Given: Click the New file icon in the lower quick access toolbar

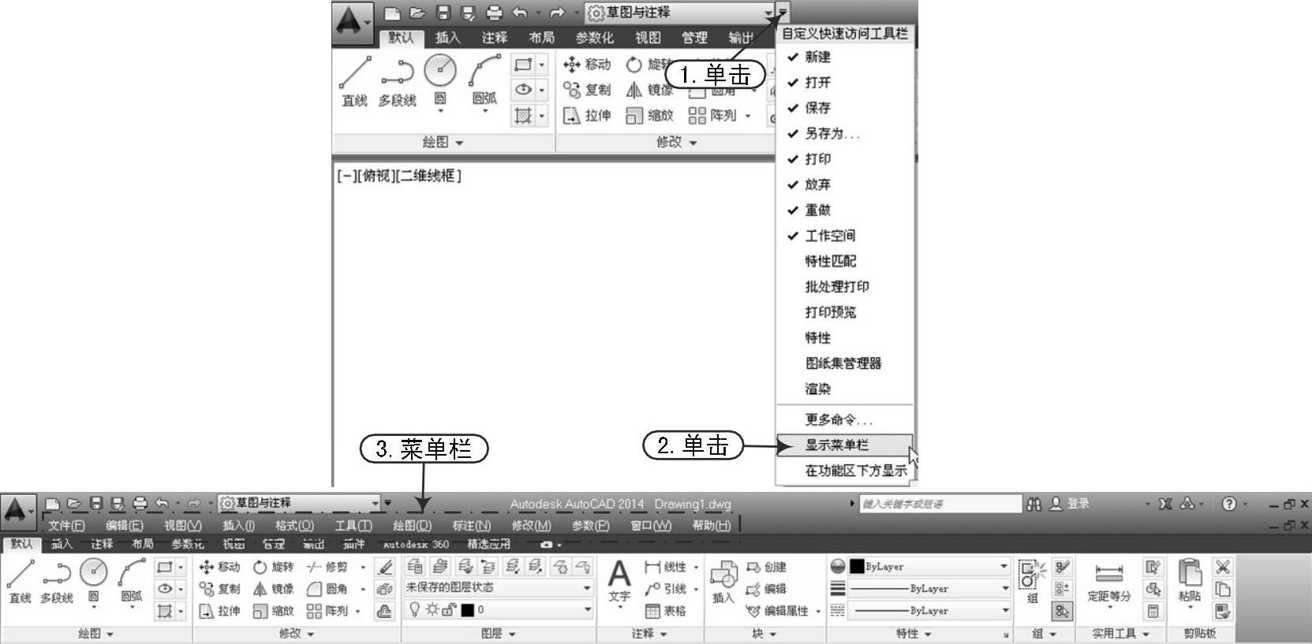Looking at the screenshot, I should click(x=52, y=503).
